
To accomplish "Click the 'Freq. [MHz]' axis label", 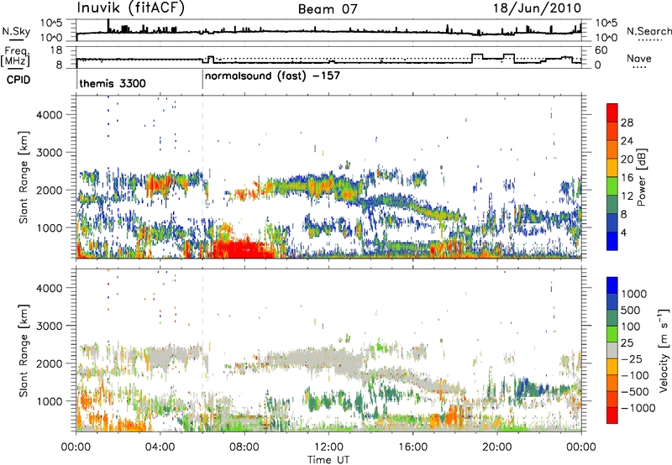I will pos(16,57).
